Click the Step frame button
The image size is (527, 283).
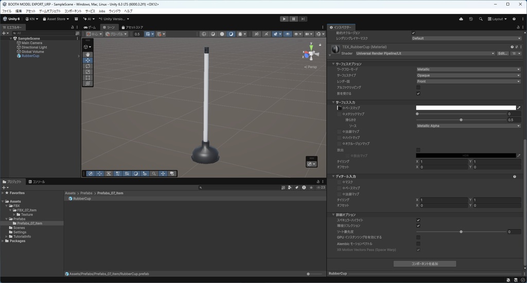[303, 19]
